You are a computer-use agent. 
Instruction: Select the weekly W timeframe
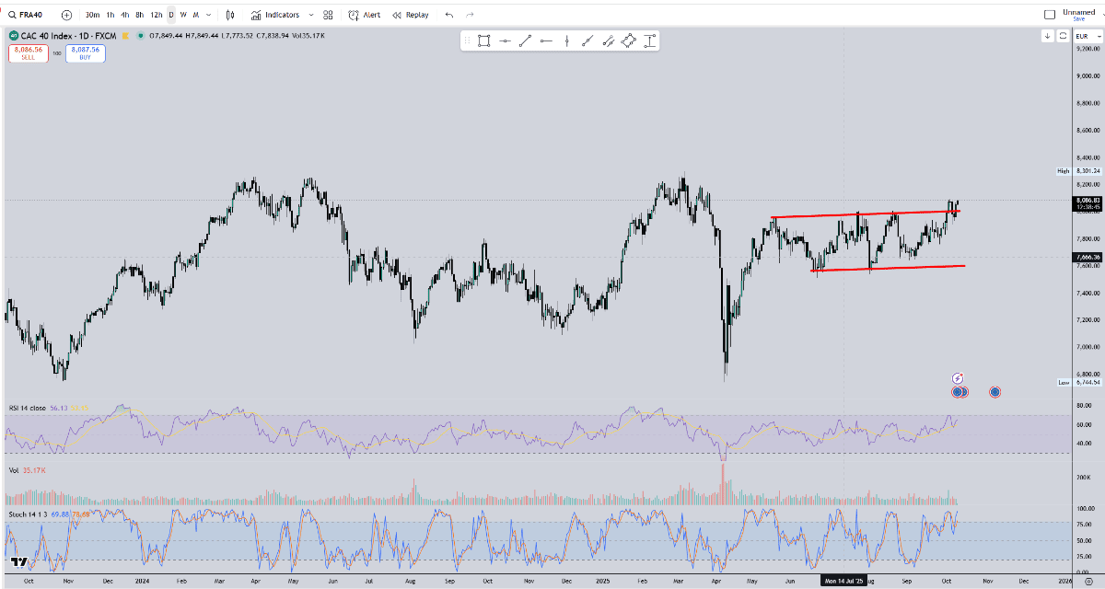pyautogui.click(x=183, y=15)
